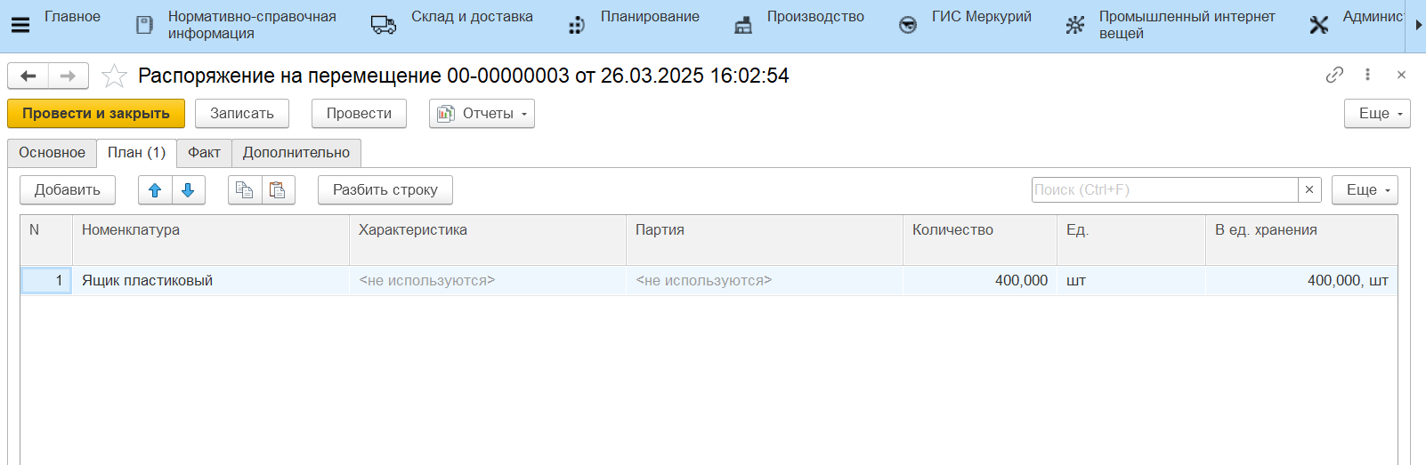Screen dimensions: 1426x465
Task: Switch to the Дополнительно tab
Action: tap(296, 153)
